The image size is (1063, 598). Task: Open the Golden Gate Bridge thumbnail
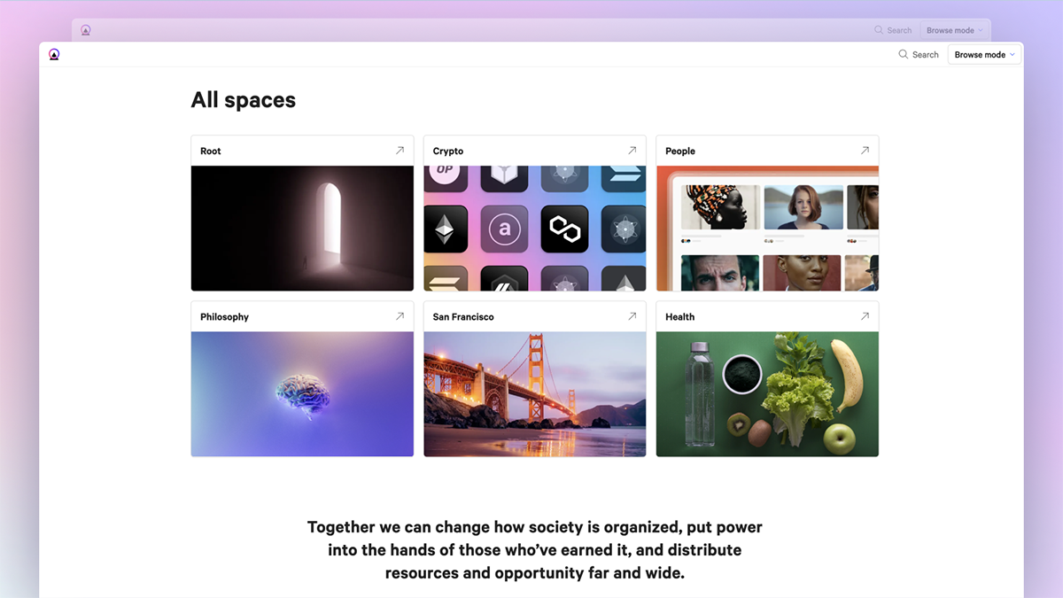click(x=534, y=393)
